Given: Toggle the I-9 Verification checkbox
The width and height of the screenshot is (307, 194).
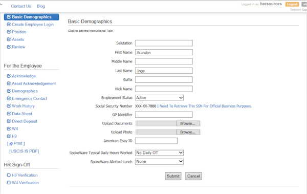Looking at the screenshot, I should [9, 175].
